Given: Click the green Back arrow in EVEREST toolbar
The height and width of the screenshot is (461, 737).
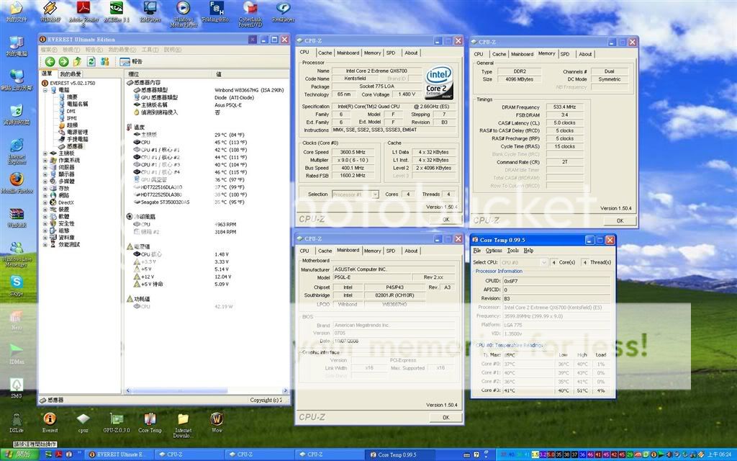Looking at the screenshot, I should click(50, 62).
